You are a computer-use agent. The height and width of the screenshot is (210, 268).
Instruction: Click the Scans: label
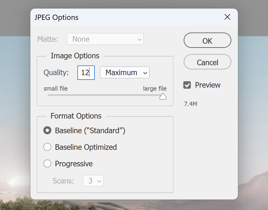[x=63, y=181]
